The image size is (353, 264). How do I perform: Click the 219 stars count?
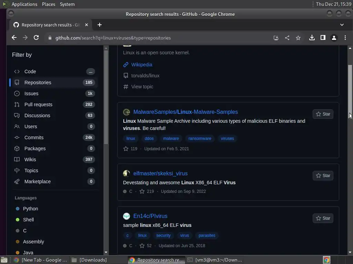(x=150, y=191)
